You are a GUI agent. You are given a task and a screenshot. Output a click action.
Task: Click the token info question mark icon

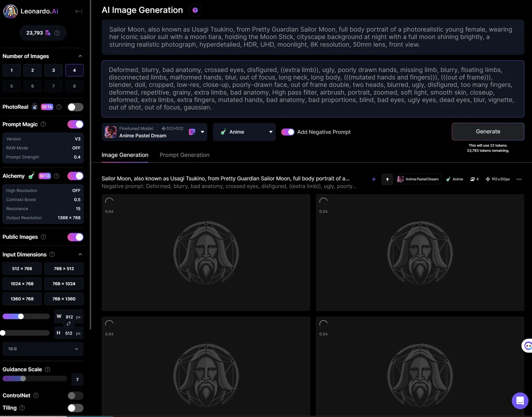[57, 33]
